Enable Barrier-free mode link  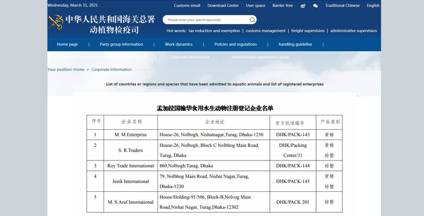point(282,5)
